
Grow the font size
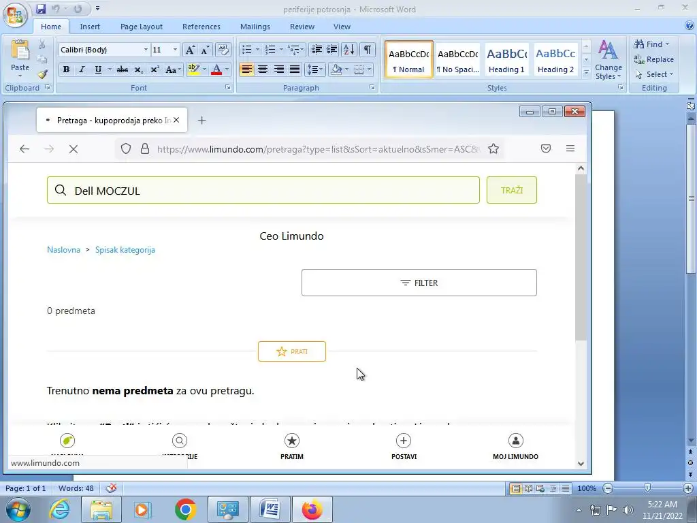tap(190, 49)
